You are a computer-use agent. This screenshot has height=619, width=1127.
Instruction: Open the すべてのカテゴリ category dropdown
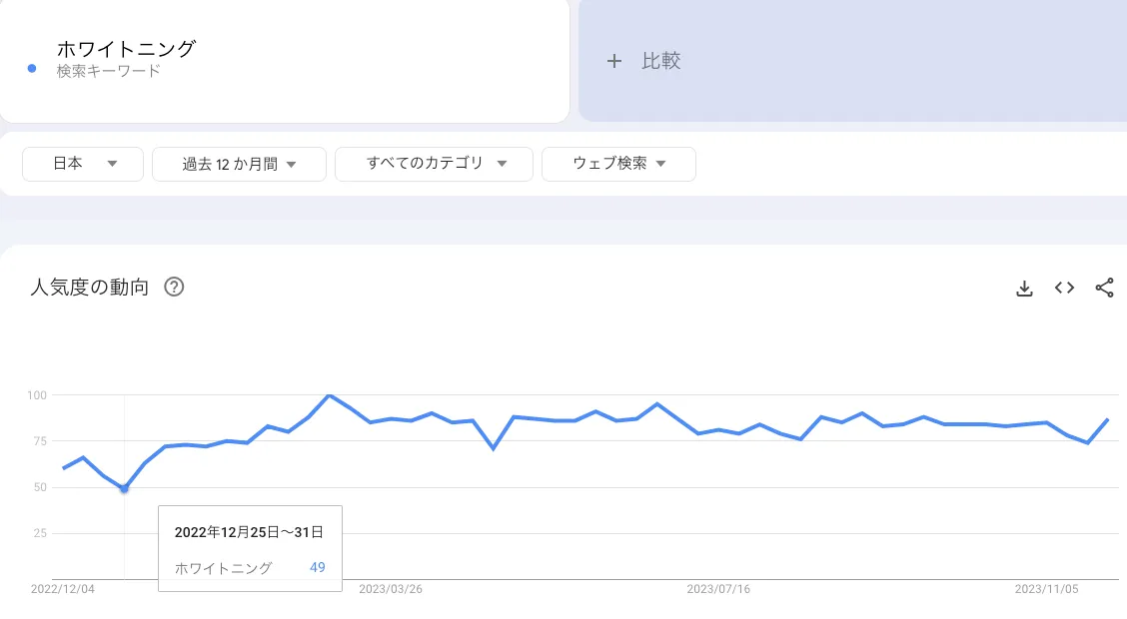click(434, 164)
